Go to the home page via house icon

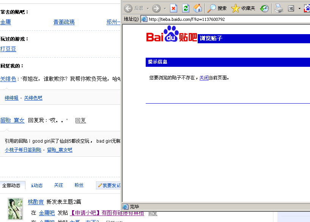click(198, 8)
